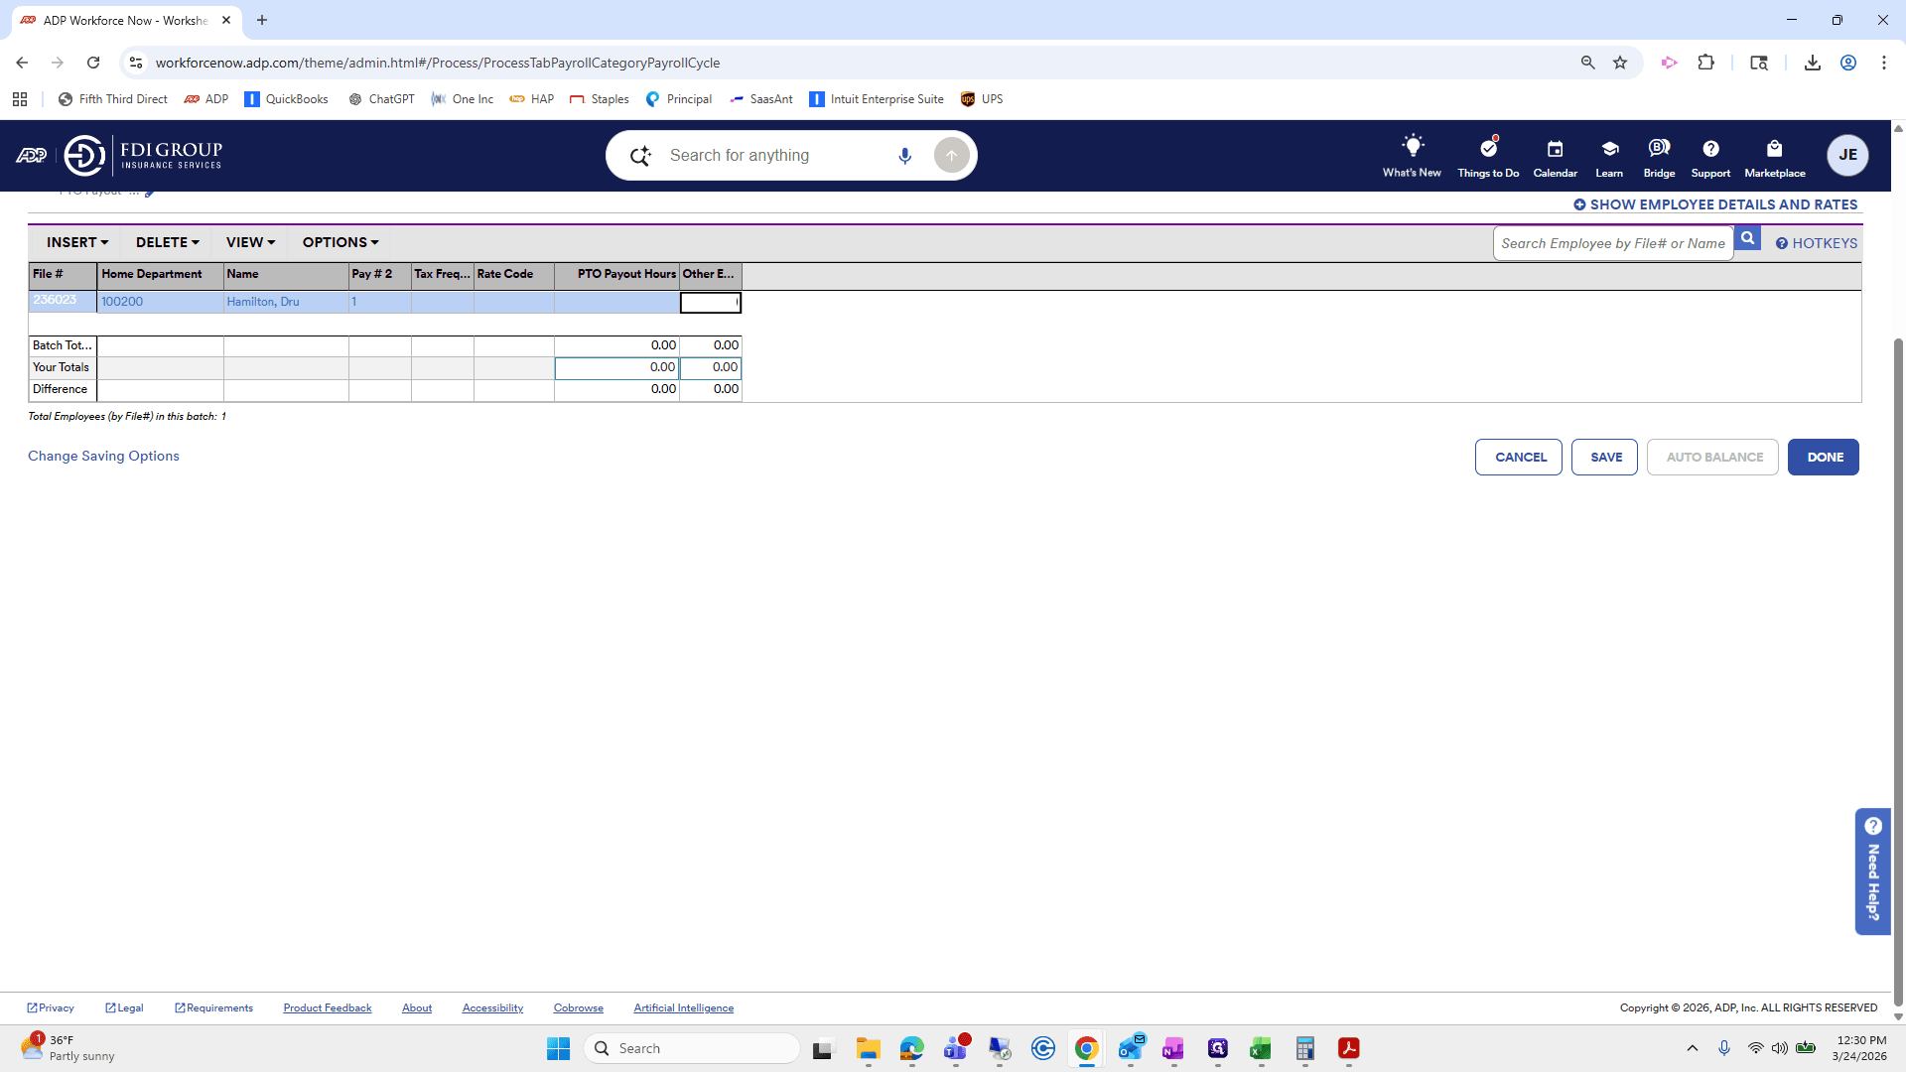Open the Calendar icon in header
Image resolution: width=1906 pixels, height=1072 pixels.
point(1555,149)
